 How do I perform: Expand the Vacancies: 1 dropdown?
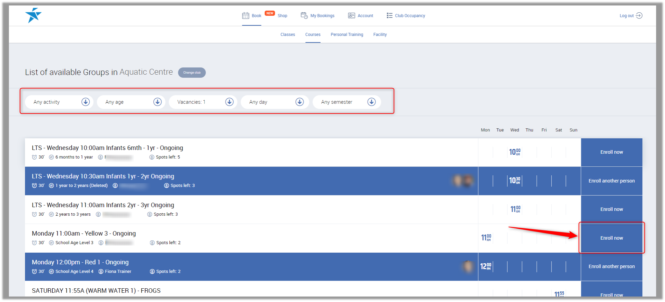229,102
